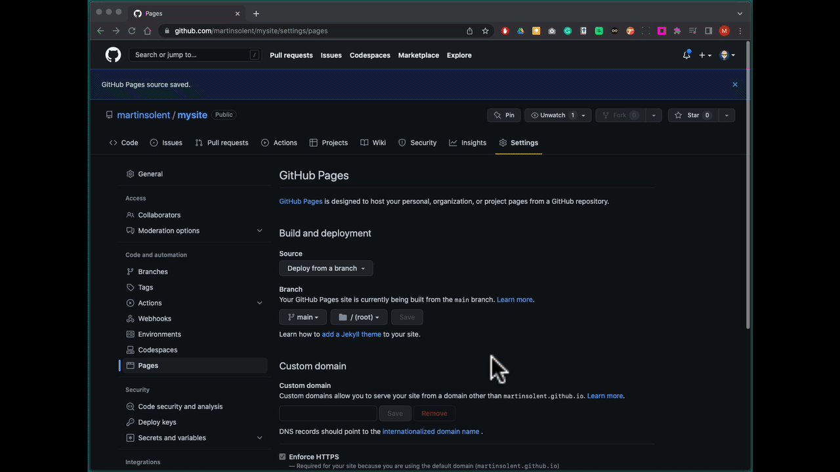Screen dimensions: 840x472
Task: Open a new browser tab
Action: 256,14
